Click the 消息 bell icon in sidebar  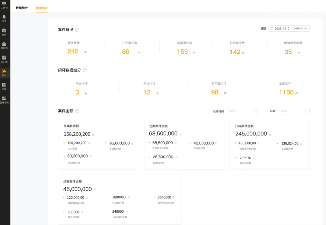[4, 18]
